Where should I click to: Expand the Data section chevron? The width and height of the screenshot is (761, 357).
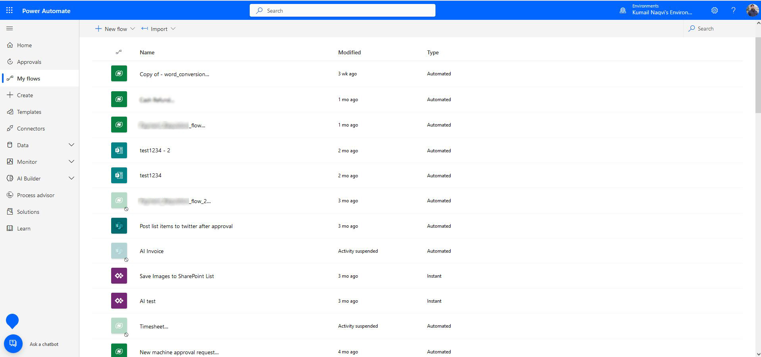point(71,145)
